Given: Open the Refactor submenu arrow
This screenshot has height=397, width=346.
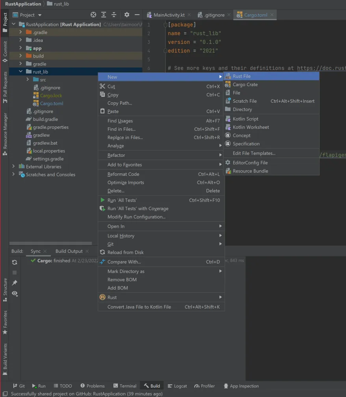Looking at the screenshot, I should click(x=220, y=155).
